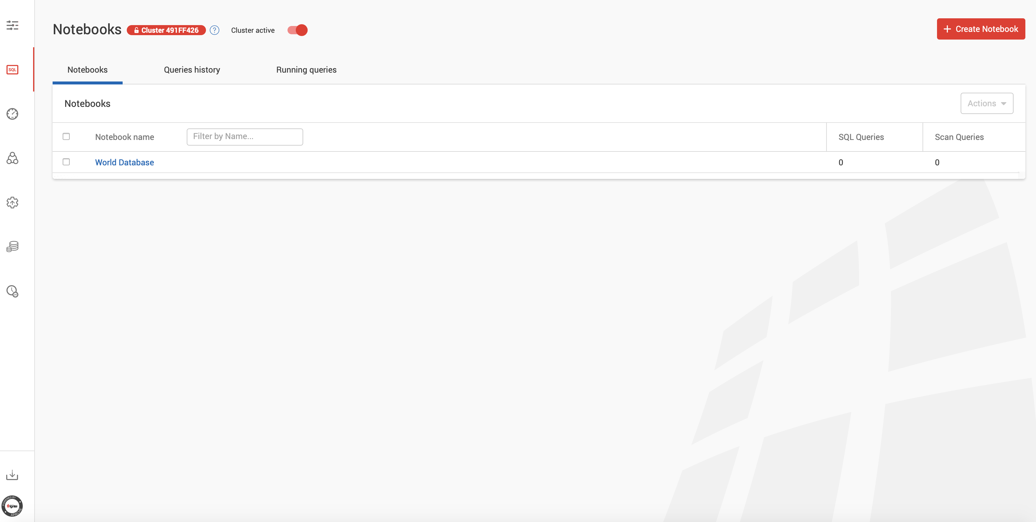The height and width of the screenshot is (522, 1036).
Task: Switch to the Running queries tab
Action: tap(306, 70)
